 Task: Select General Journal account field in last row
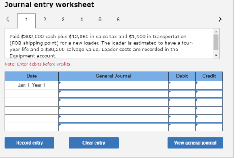[113, 127]
